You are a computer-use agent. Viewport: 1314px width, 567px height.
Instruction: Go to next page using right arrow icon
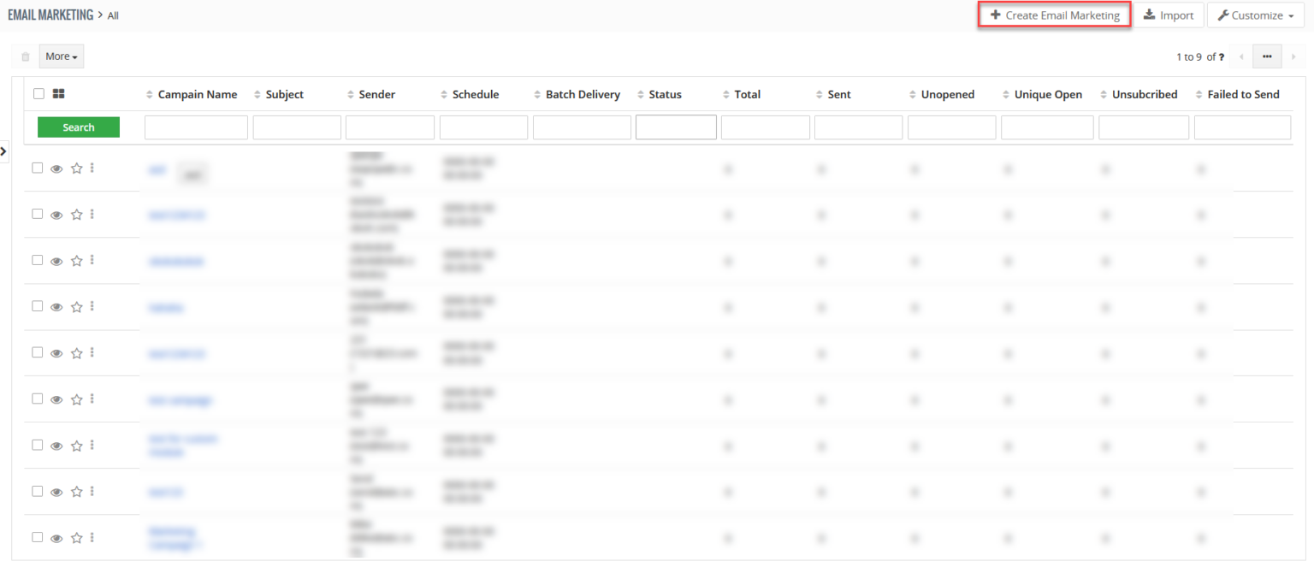point(1294,56)
